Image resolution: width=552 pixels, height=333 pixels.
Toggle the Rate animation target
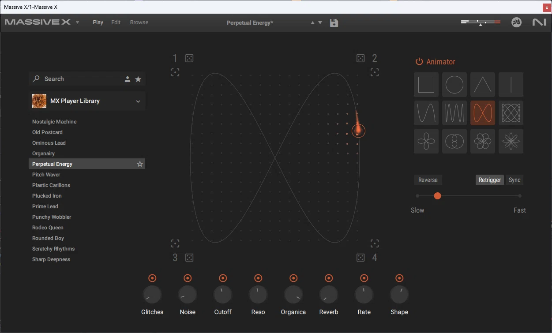(364, 278)
